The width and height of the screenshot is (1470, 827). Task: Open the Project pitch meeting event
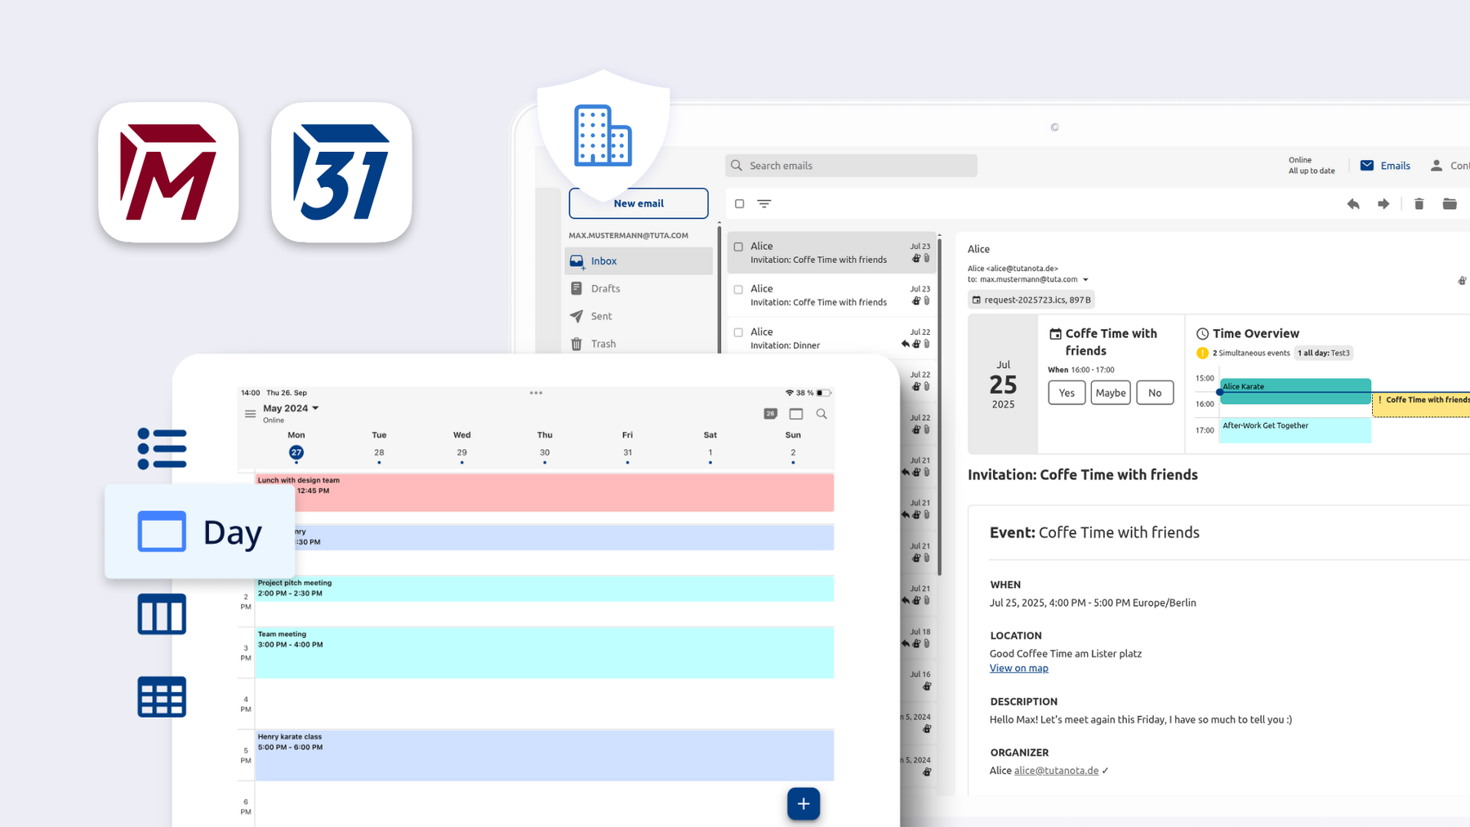click(x=545, y=589)
